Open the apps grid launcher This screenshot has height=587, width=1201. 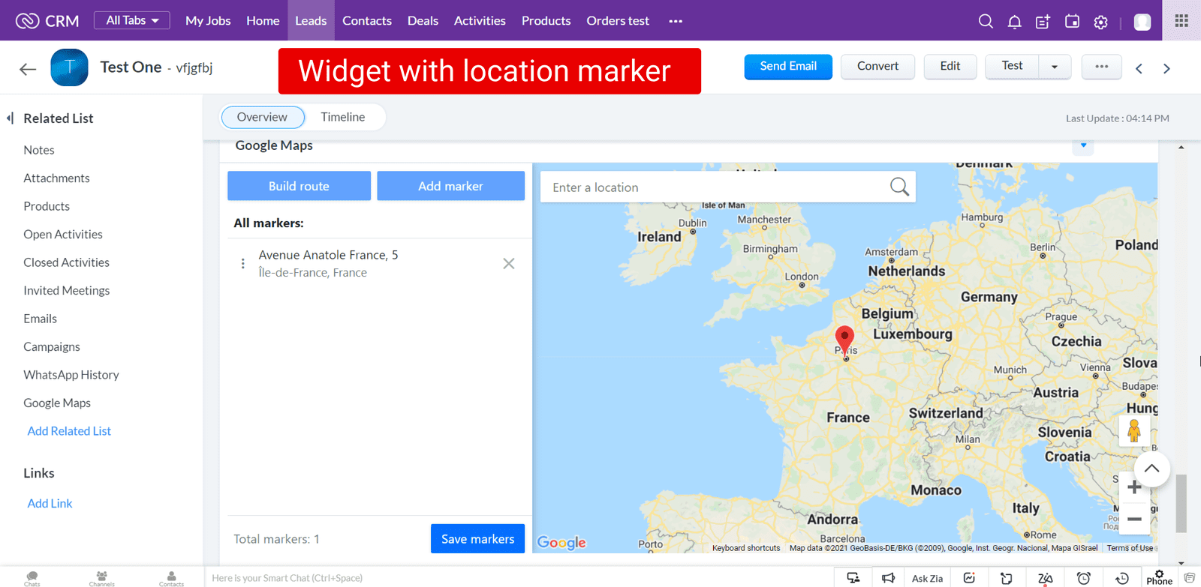[x=1181, y=20]
